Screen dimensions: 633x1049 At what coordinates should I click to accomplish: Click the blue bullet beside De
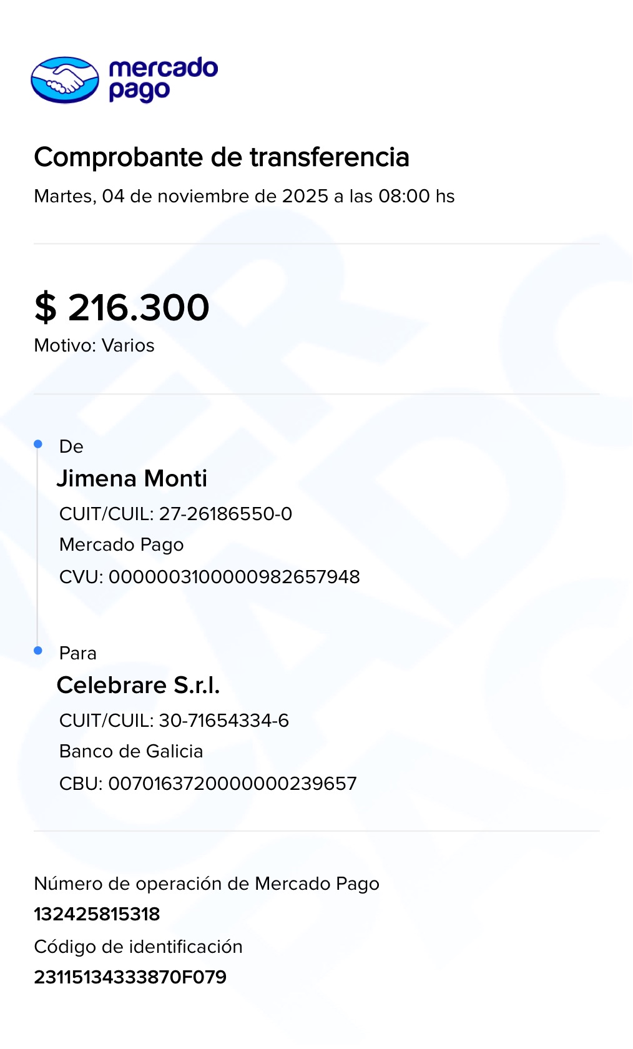(38, 444)
